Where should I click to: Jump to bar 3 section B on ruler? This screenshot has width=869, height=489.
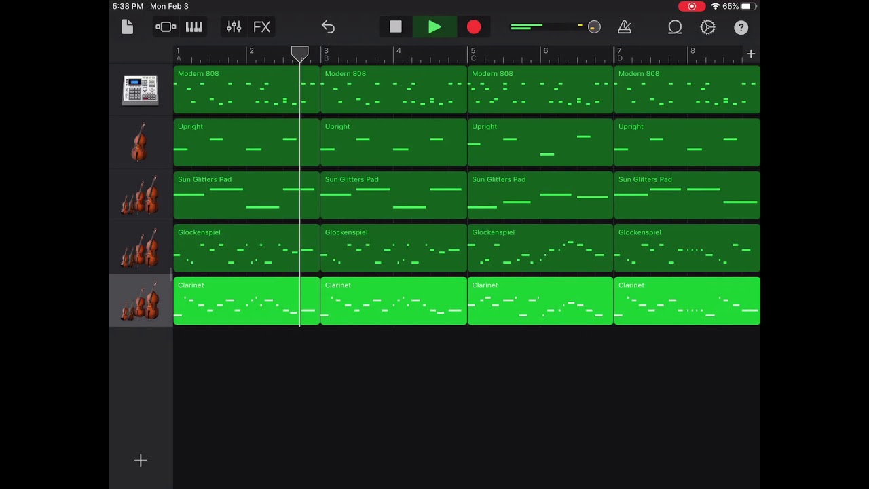326,54
